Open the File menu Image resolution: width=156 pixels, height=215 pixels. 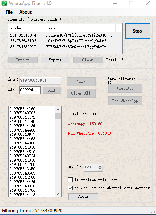pyautogui.click(x=9, y=12)
